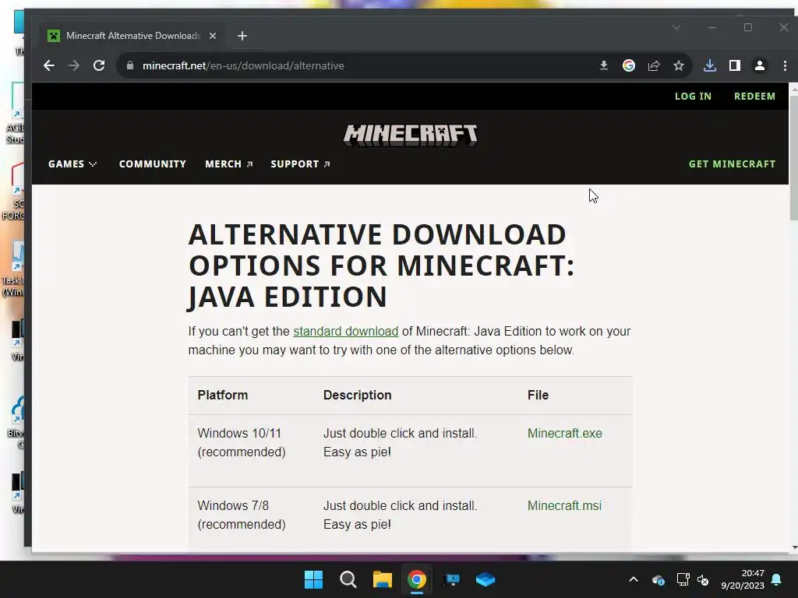798x598 pixels.
Task: Open the network tray icon
Action: (683, 579)
